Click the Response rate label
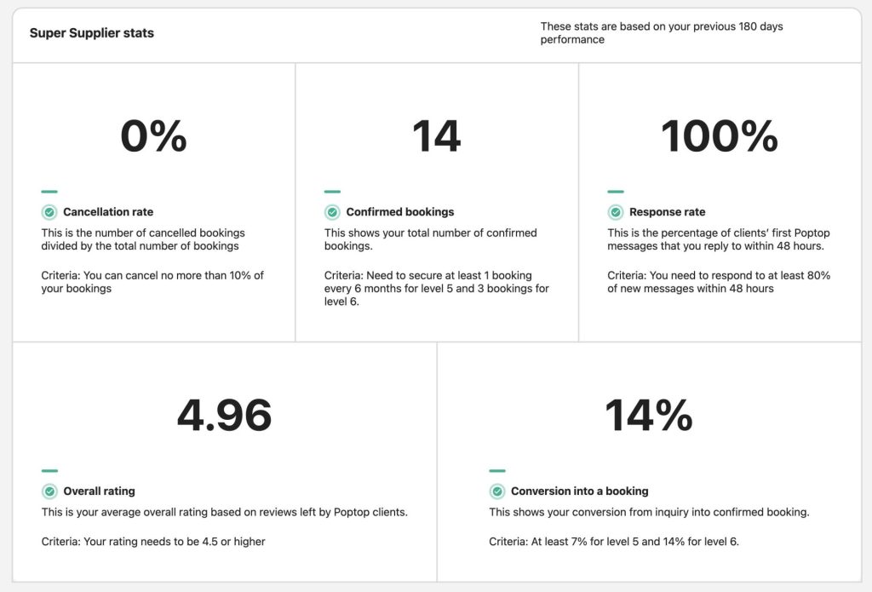 [668, 212]
